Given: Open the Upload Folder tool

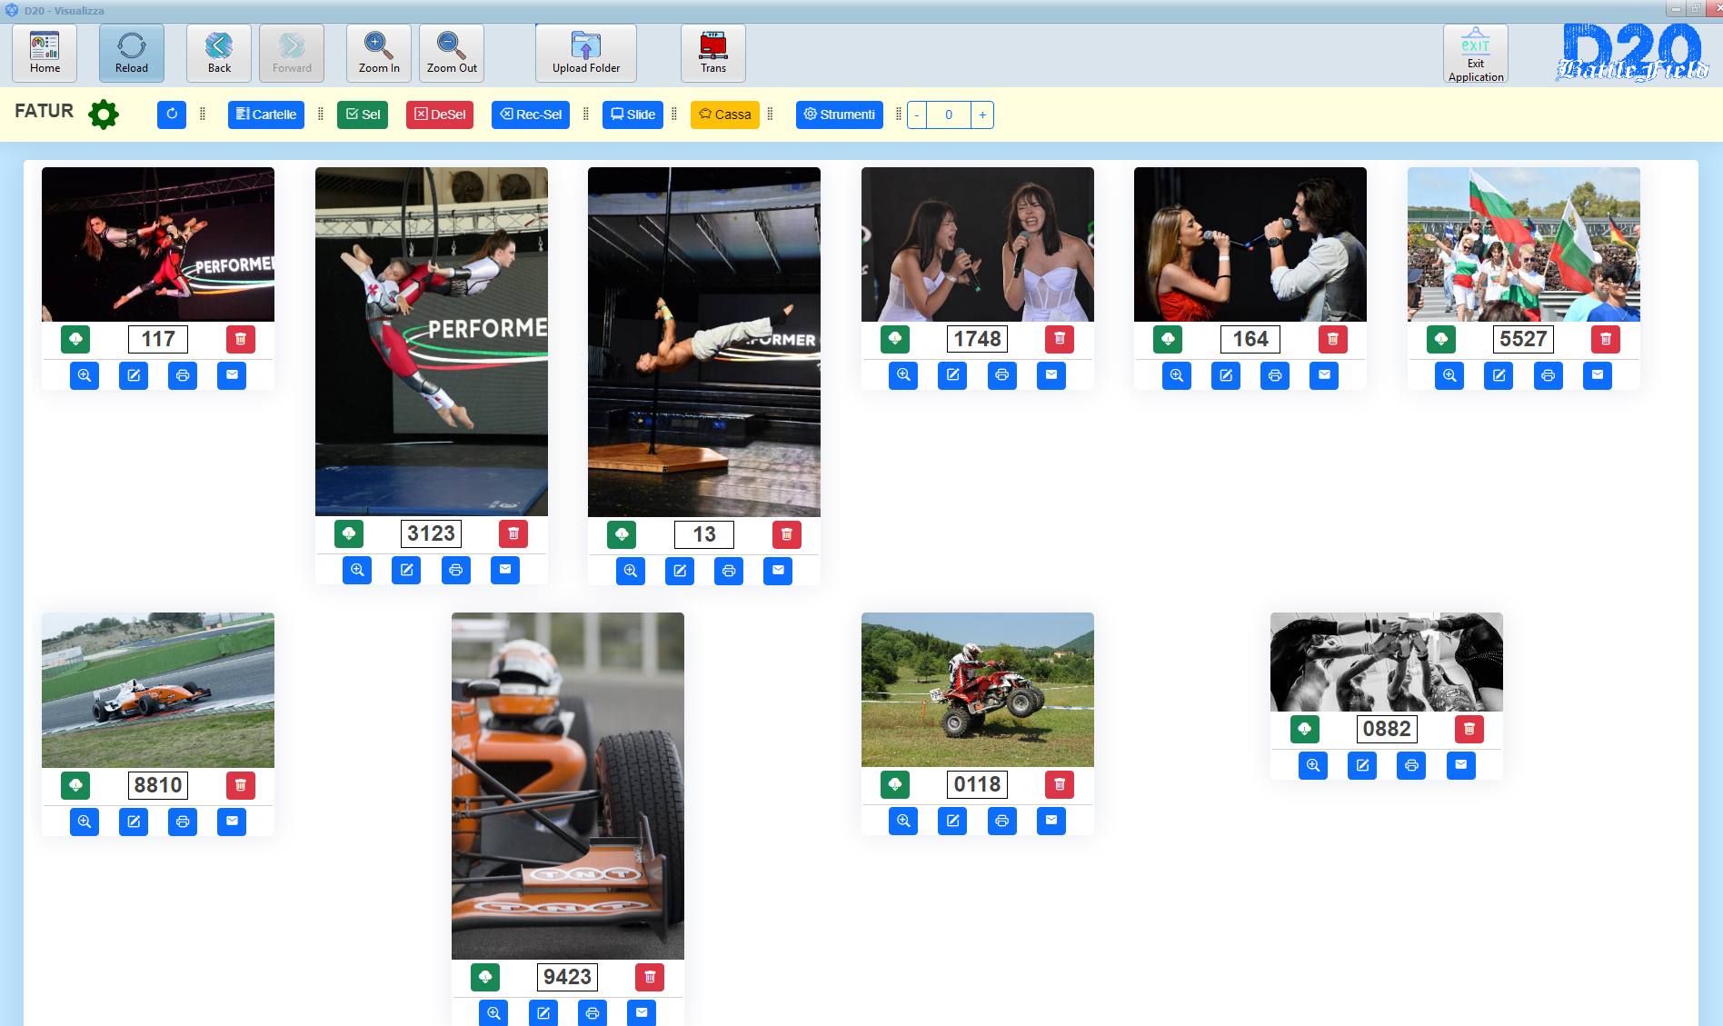Looking at the screenshot, I should [x=586, y=54].
